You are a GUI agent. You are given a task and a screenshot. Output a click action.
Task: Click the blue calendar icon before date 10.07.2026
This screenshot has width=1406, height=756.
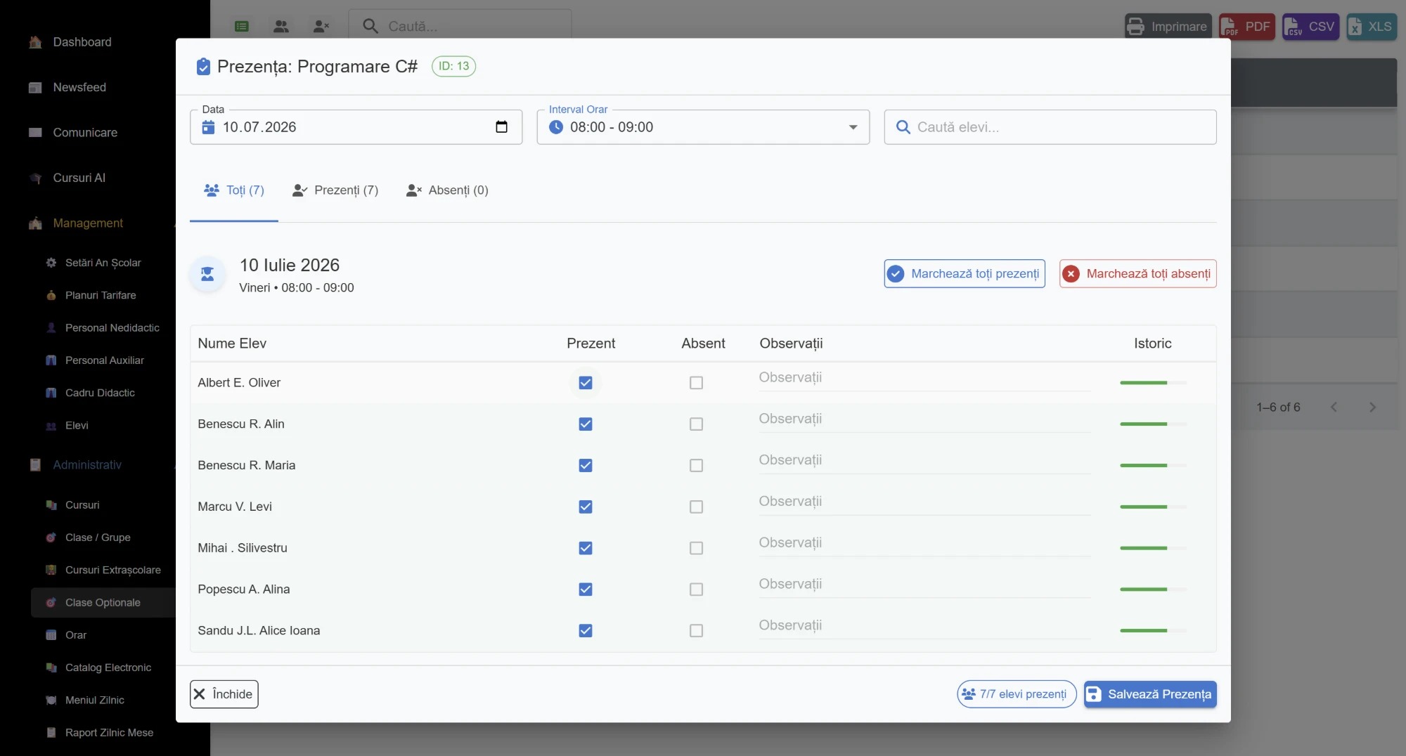click(x=208, y=127)
